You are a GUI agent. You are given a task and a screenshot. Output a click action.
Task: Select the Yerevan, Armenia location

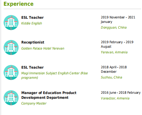[x=114, y=52]
